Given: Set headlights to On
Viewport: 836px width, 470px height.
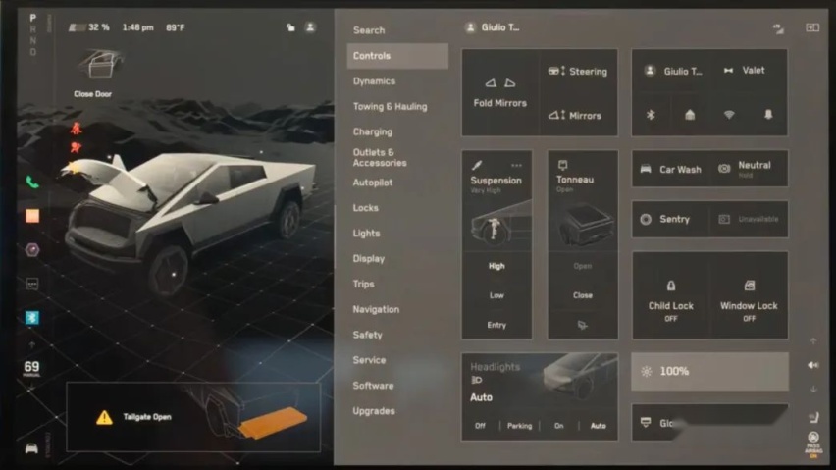Looking at the screenshot, I should [558, 426].
